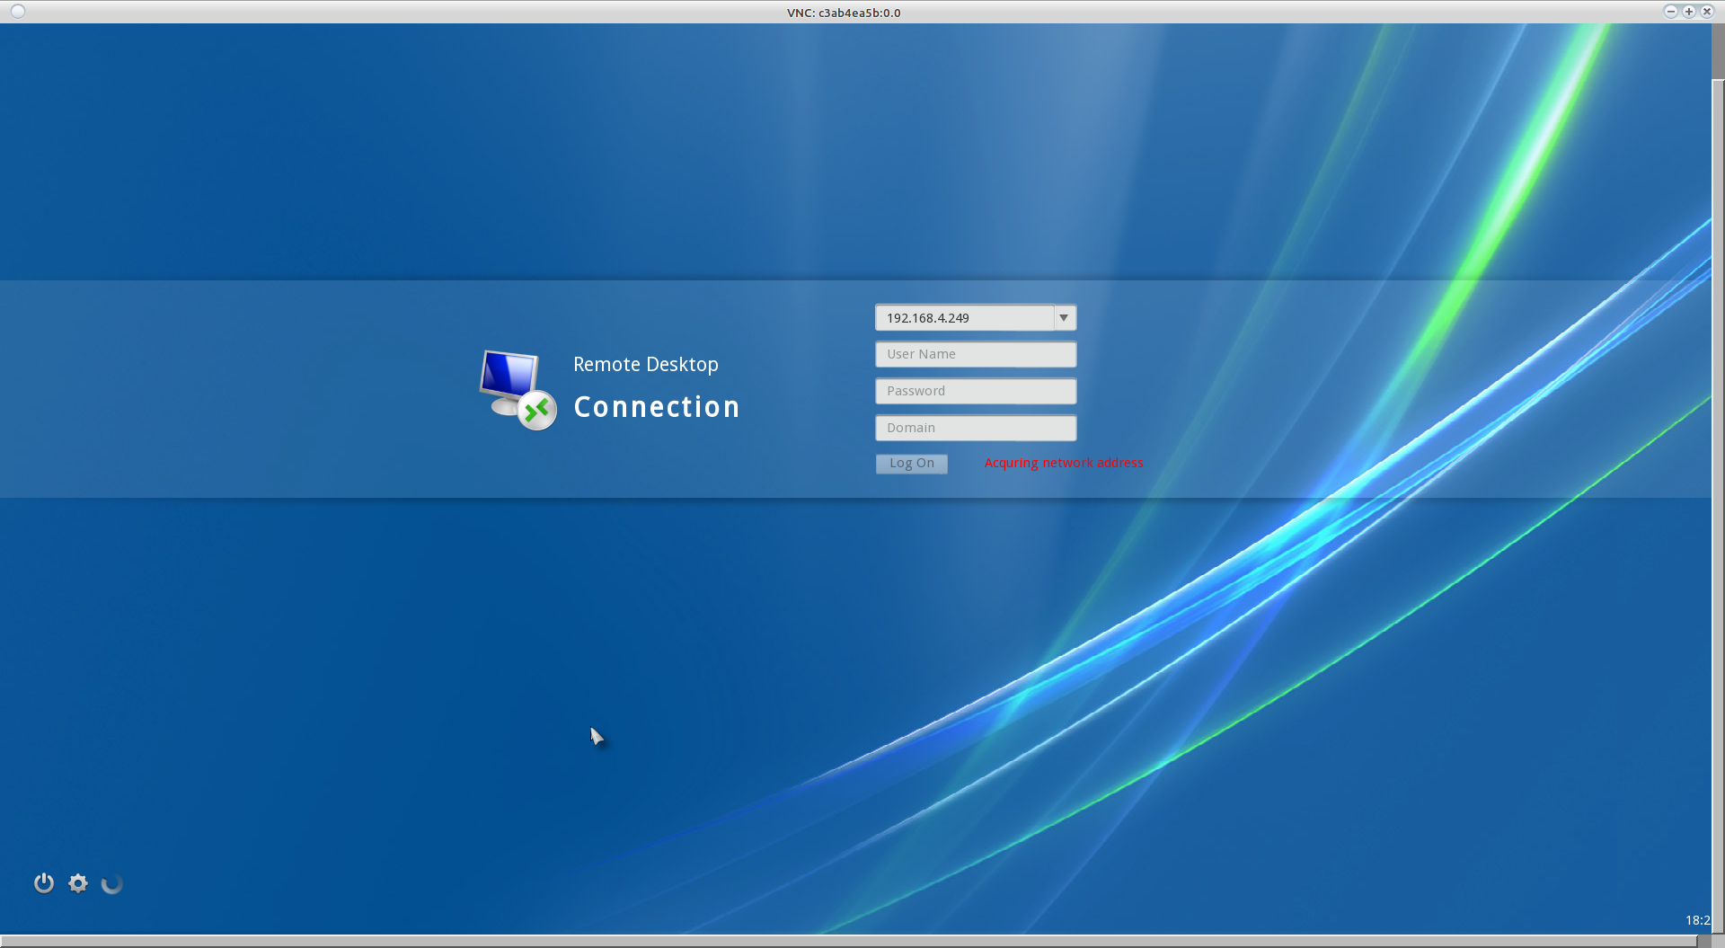Click the 'Acquring network address' status text
Screen dimensions: 1725x948
tap(1064, 463)
